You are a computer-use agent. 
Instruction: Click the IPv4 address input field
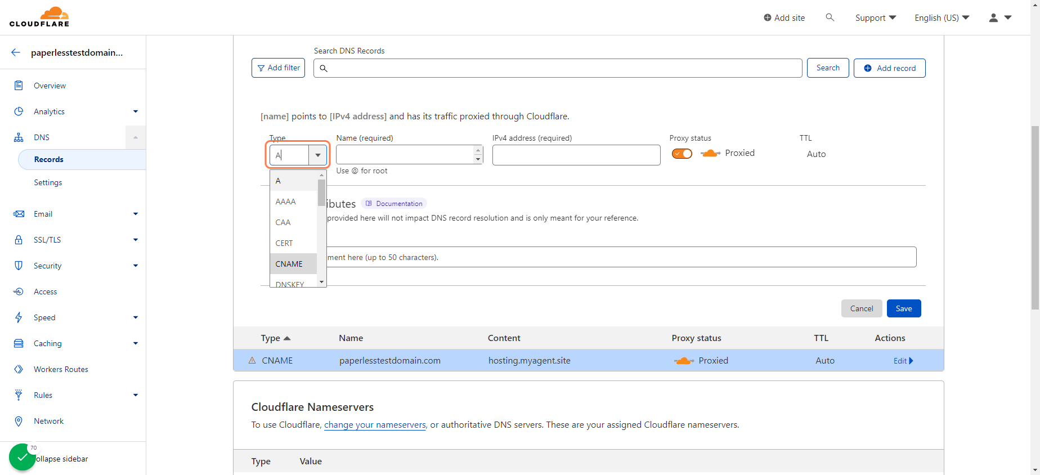click(576, 155)
